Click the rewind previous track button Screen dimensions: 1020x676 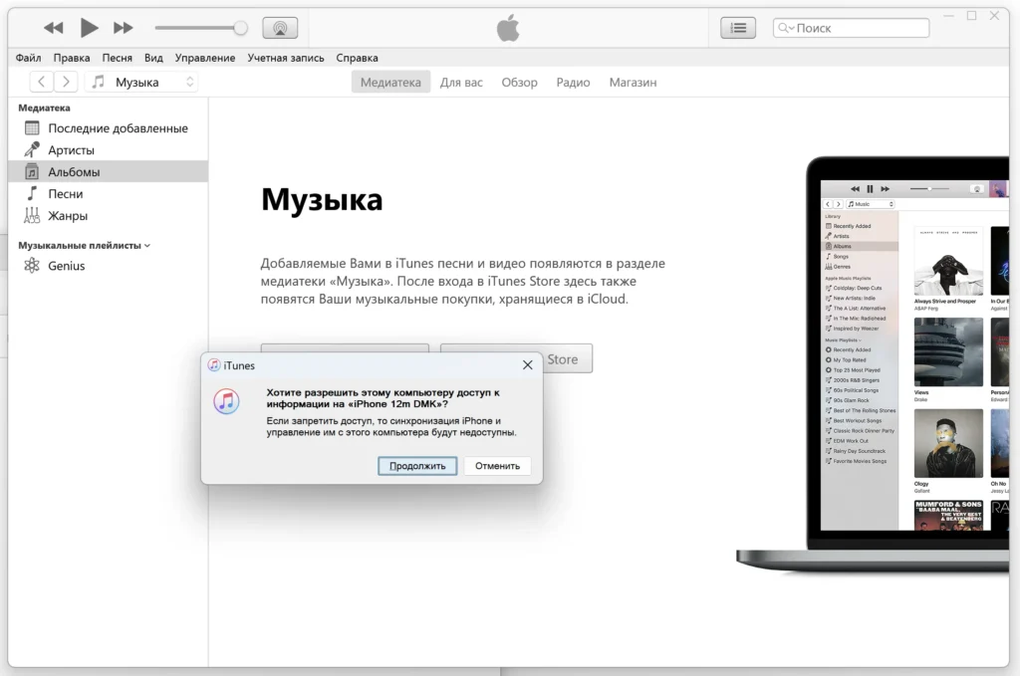[54, 28]
